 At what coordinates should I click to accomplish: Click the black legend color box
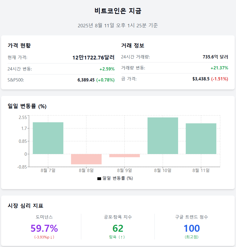[99, 179]
